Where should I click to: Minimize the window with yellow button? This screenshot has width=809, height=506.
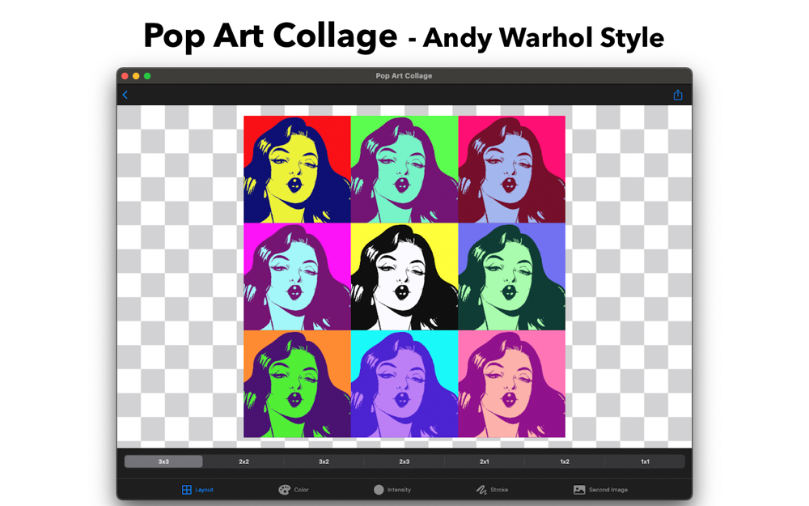pos(136,76)
